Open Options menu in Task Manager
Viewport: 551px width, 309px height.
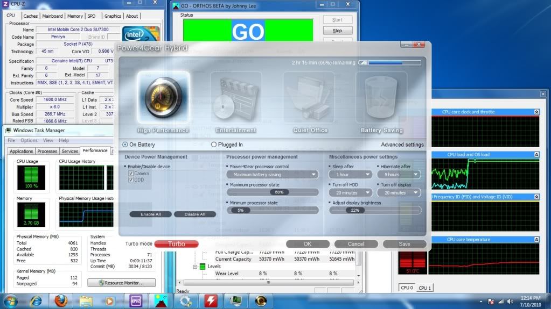[29, 140]
